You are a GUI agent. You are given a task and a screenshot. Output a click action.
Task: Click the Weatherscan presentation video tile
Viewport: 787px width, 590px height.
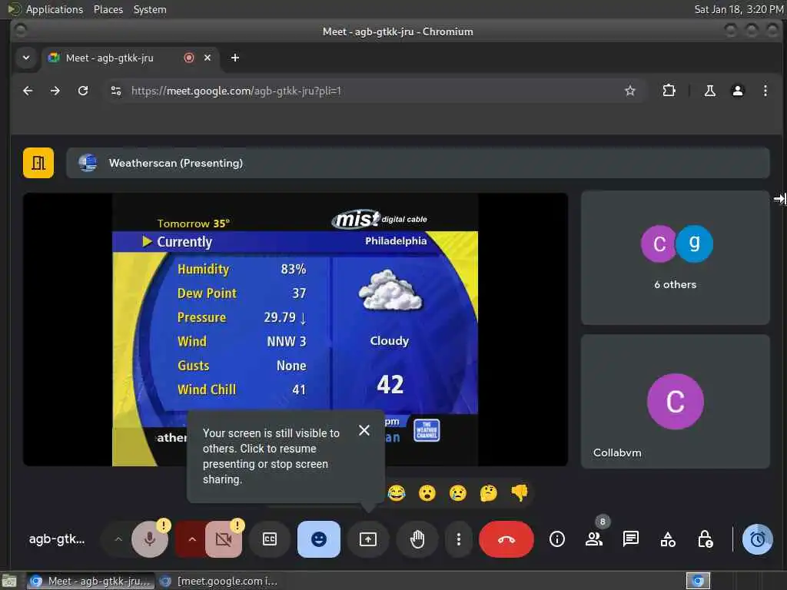(x=295, y=330)
